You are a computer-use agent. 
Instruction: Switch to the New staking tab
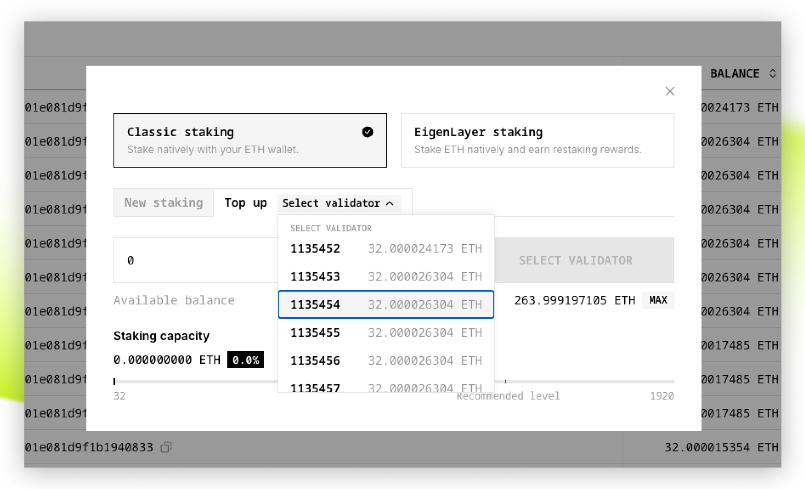point(164,203)
